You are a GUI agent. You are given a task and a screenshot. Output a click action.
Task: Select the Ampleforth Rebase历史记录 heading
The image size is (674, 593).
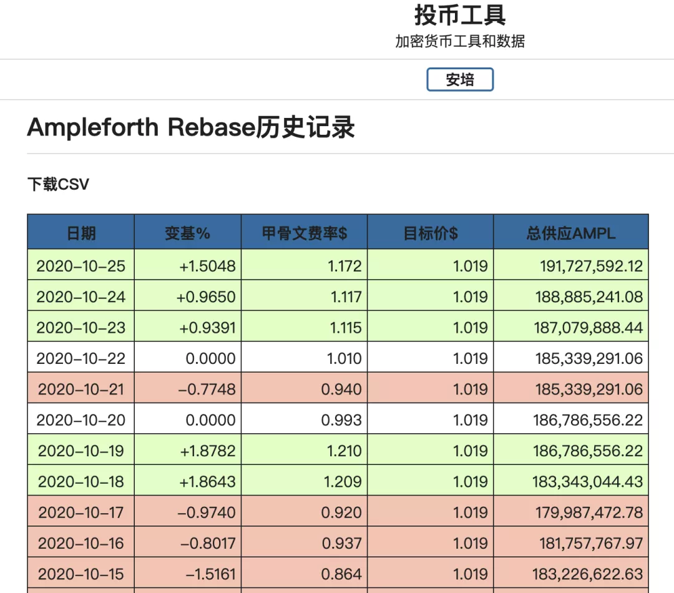[x=191, y=127]
